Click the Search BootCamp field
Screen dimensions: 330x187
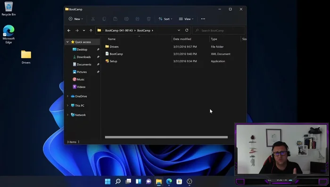[219, 31]
